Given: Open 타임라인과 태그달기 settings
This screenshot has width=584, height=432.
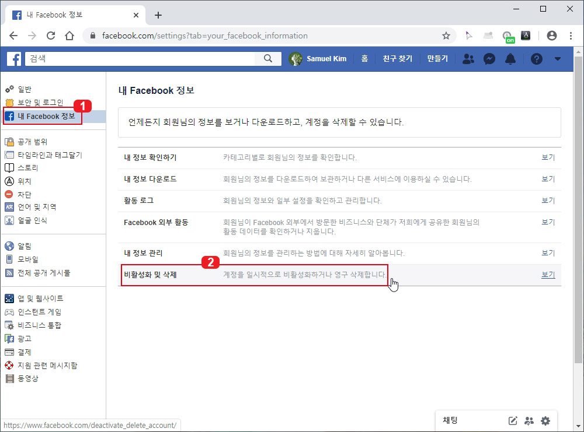Looking at the screenshot, I should 50,155.
